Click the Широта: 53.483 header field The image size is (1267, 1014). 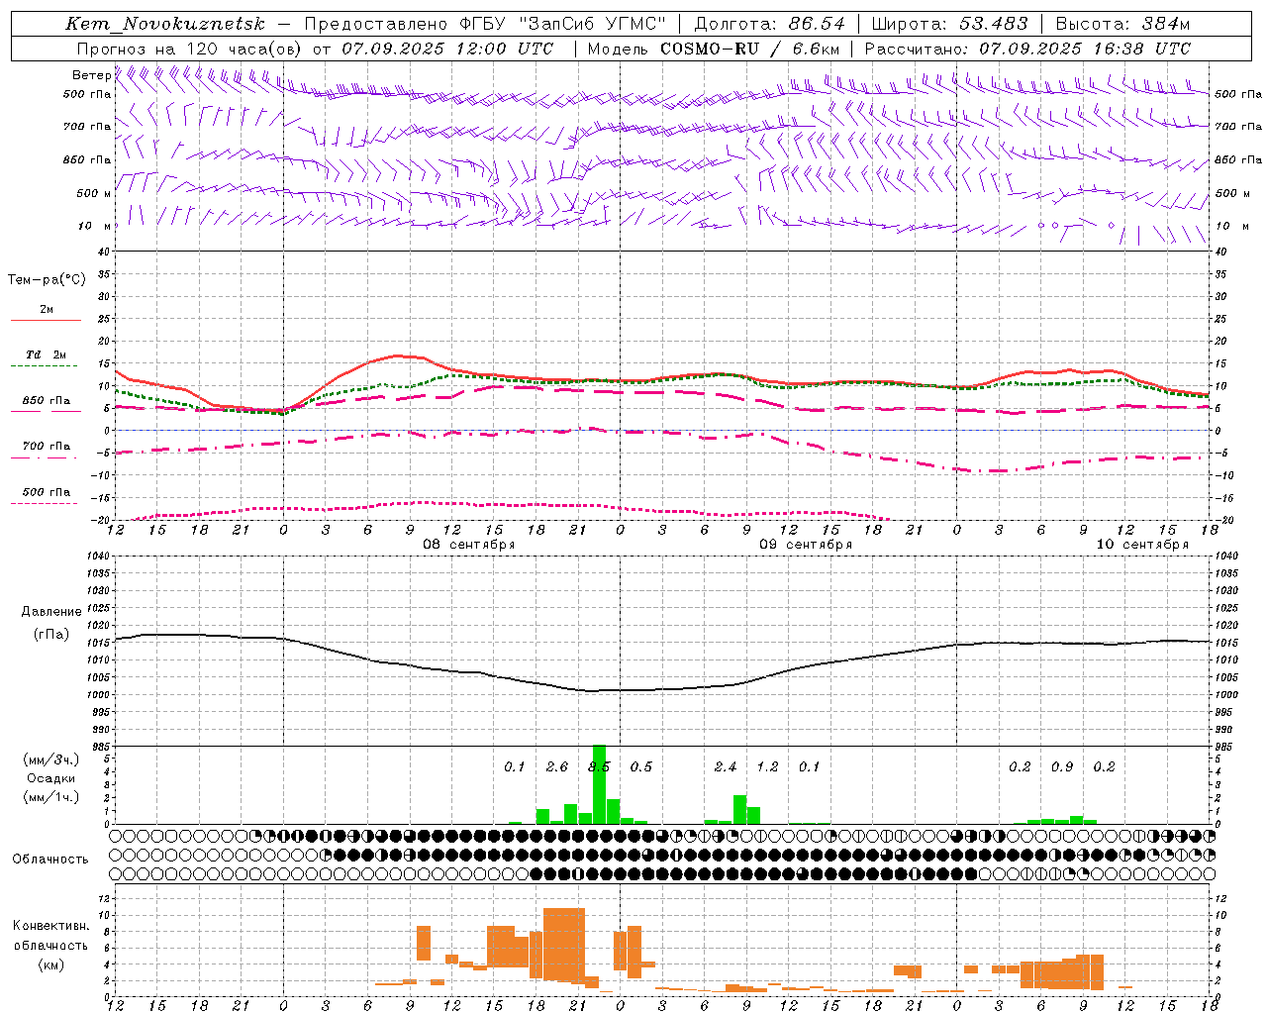(x=950, y=24)
